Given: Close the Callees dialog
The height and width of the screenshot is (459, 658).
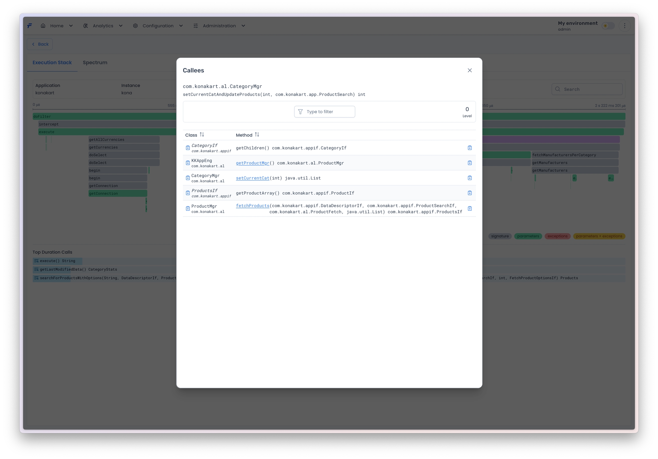Looking at the screenshot, I should point(470,70).
